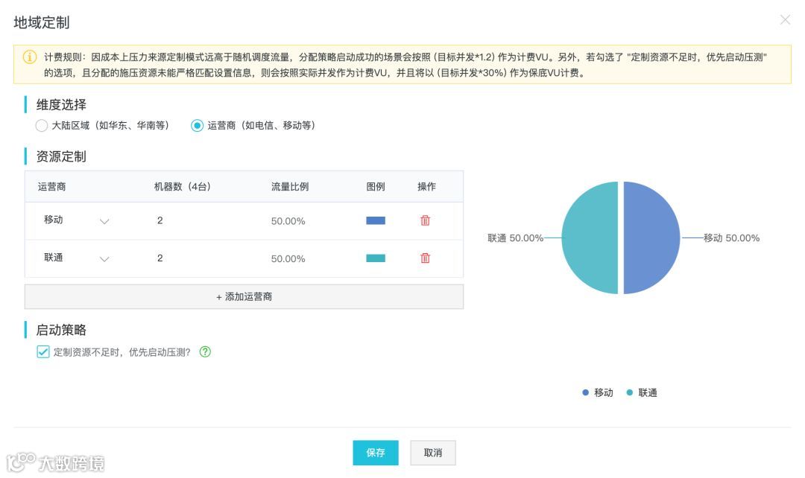Open the help icon beside 优先启动压测
The height and width of the screenshot is (478, 805).
206,352
